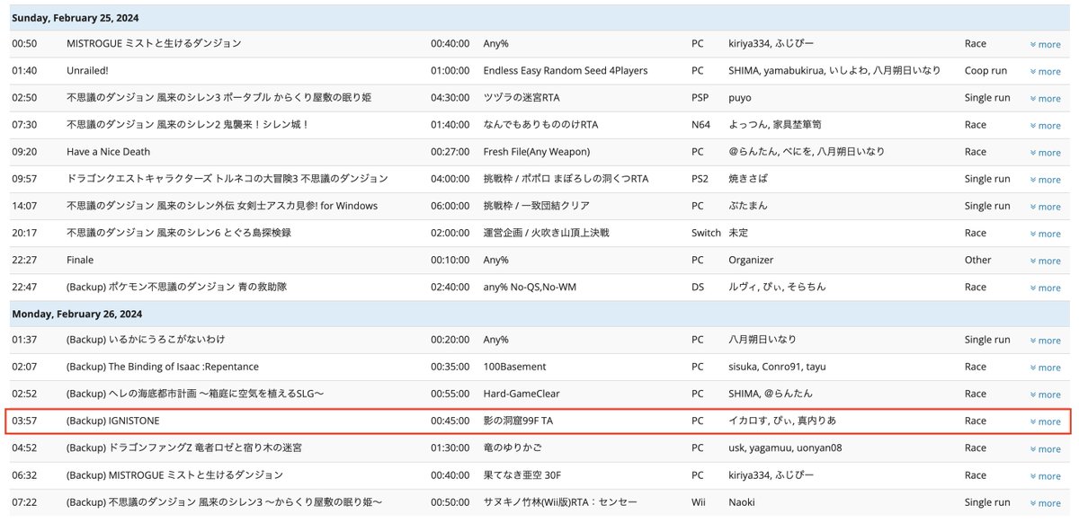Screen dimensions: 1079x523
Task: Expand more details for Unrailed! row
Action: click(1045, 72)
